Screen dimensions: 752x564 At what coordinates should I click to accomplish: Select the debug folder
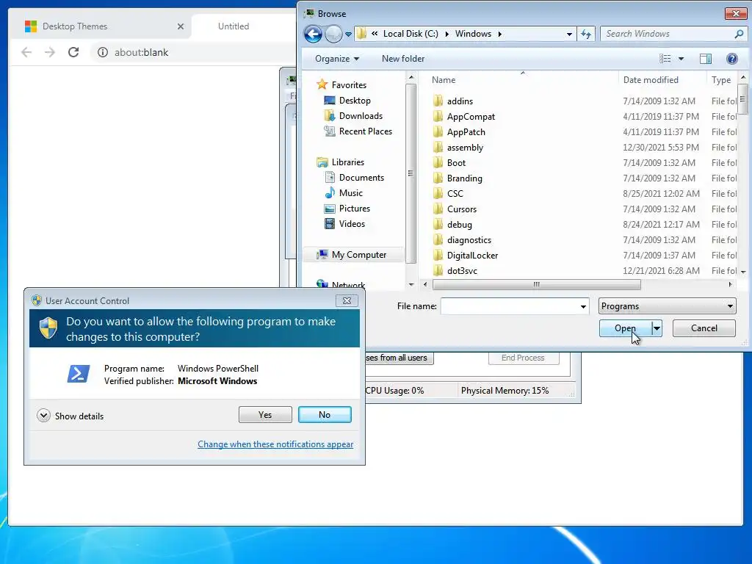459,225
